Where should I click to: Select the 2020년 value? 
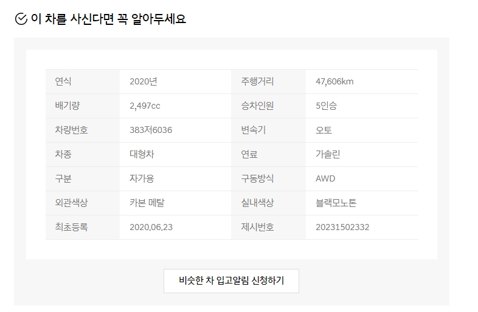[144, 81]
